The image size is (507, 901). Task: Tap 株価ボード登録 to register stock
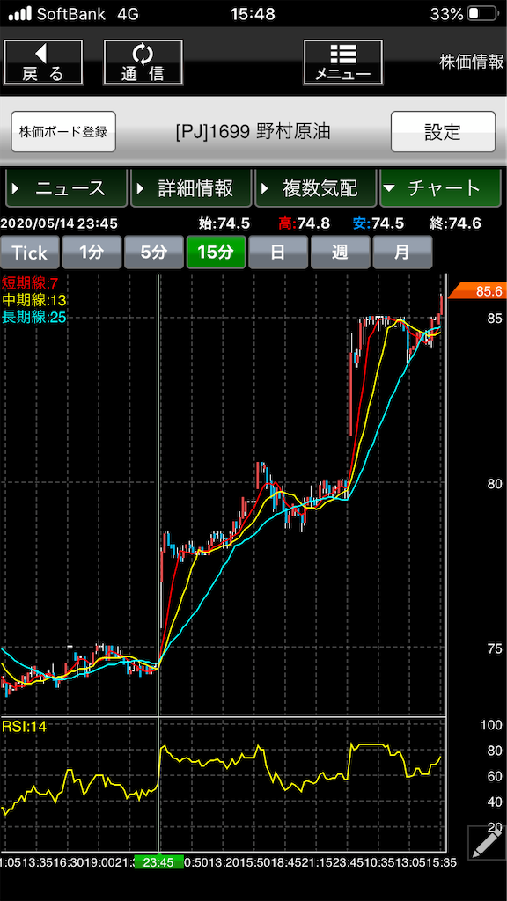tap(63, 132)
